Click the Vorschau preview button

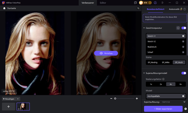106,53
